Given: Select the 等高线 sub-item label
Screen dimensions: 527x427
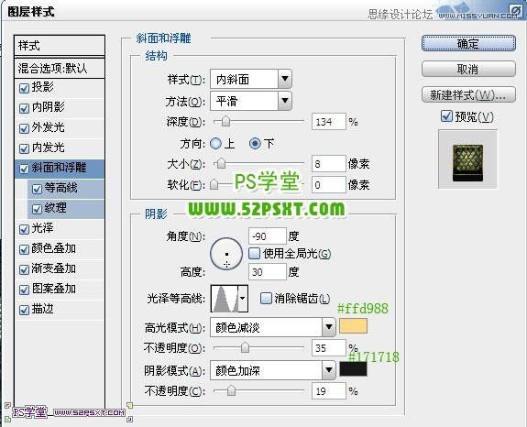Looking at the screenshot, I should 60,188.
